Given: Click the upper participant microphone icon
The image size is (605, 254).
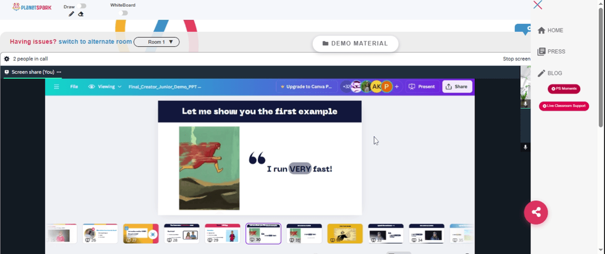Looking at the screenshot, I should (525, 103).
